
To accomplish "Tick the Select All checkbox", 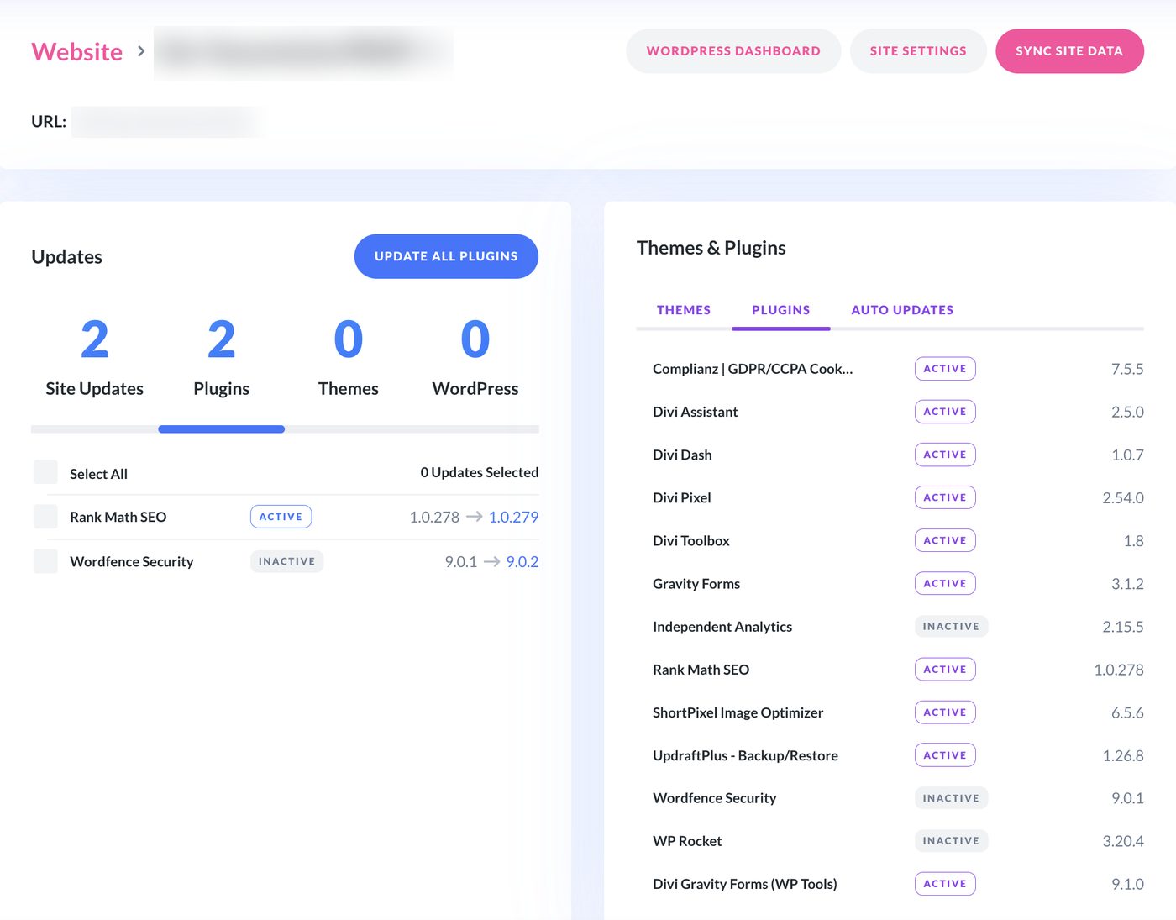I will (45, 472).
